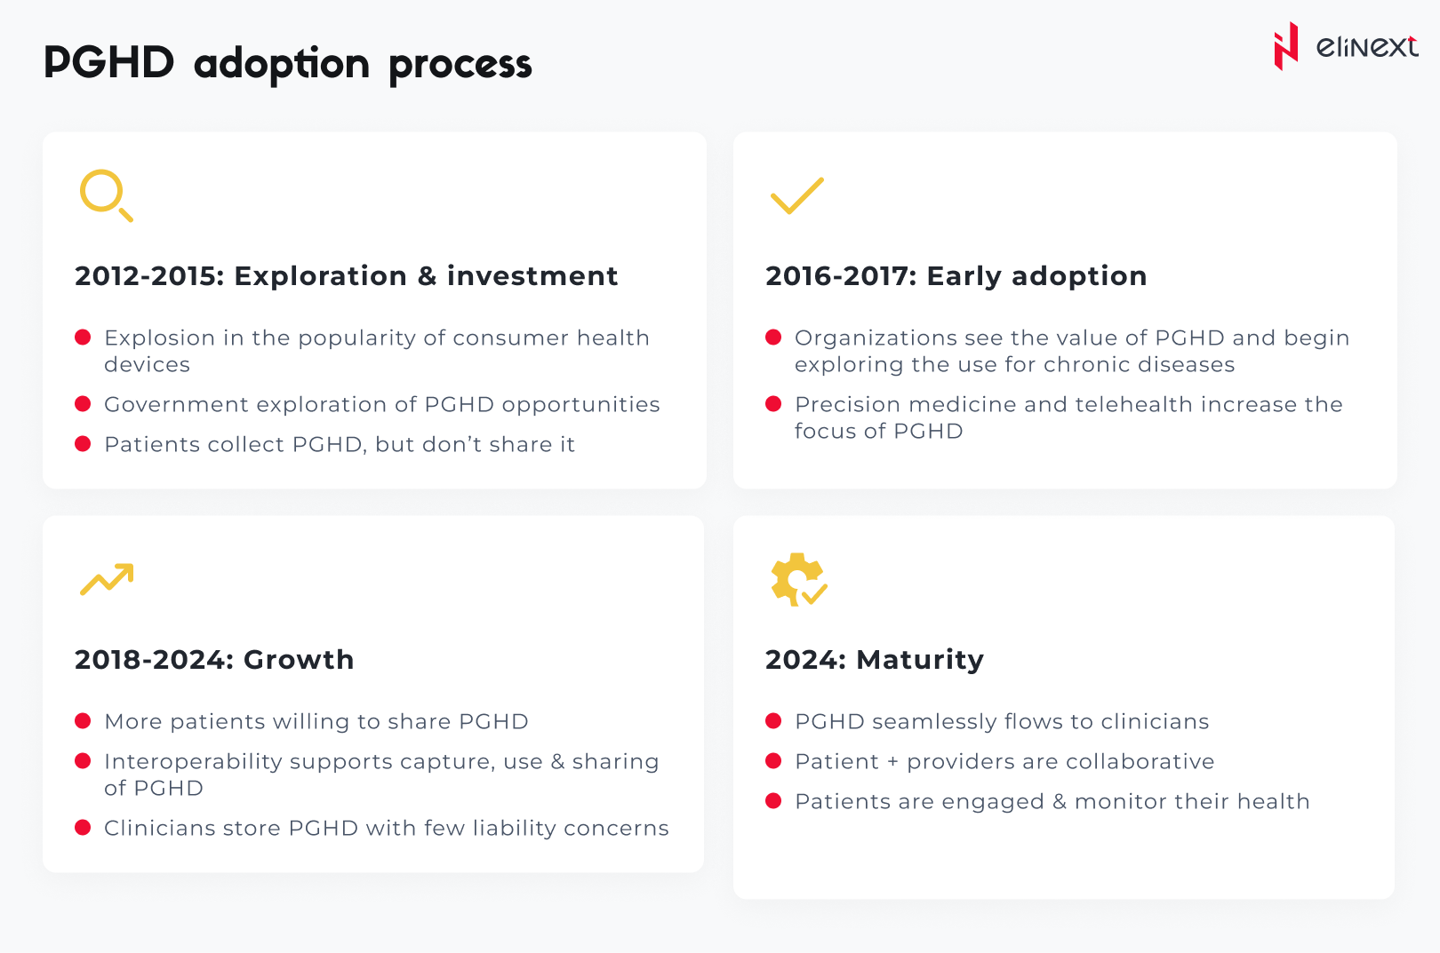Click the 'PGHD adoption process' title
The width and height of the screenshot is (1440, 953).
287,63
